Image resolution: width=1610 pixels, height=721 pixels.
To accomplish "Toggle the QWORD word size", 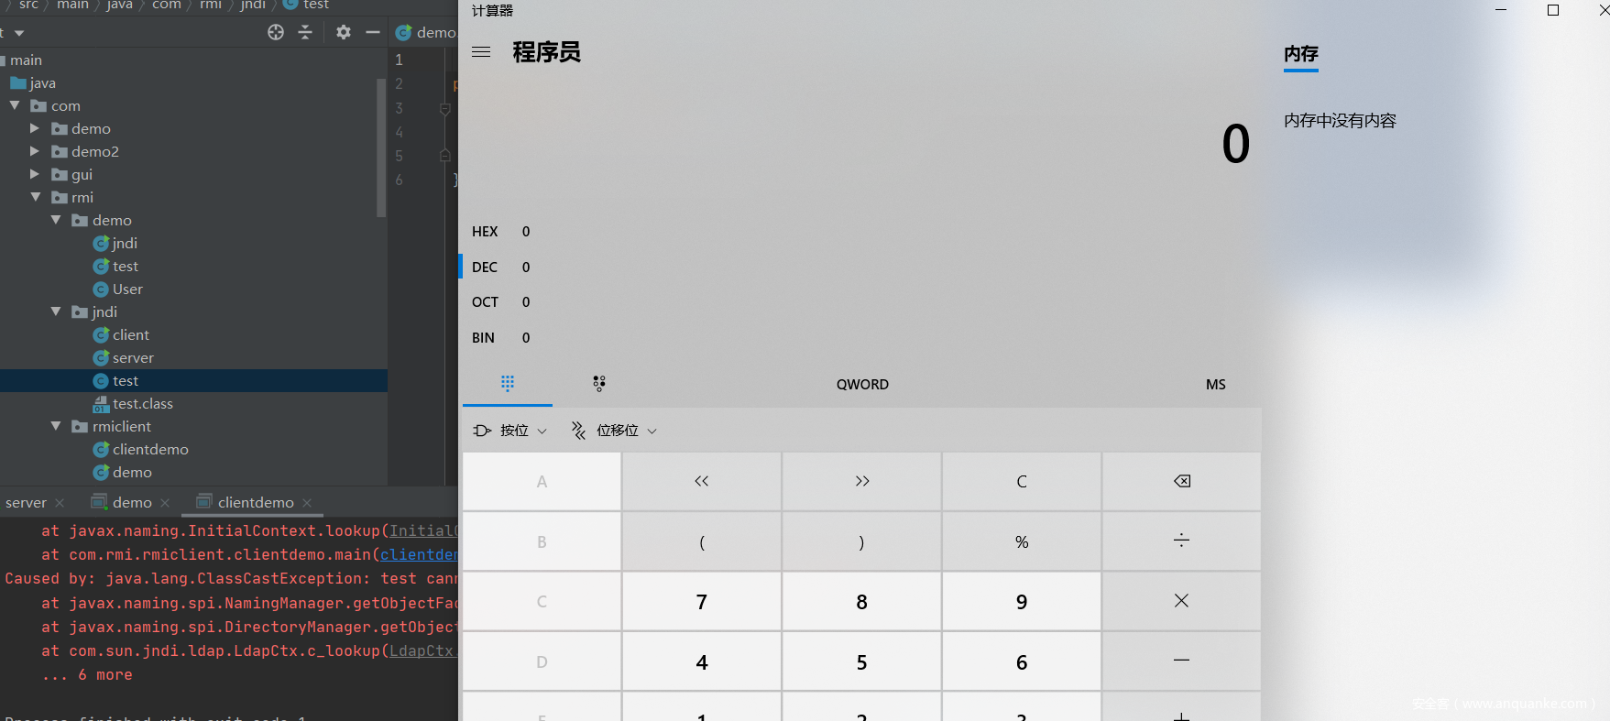I will click(862, 385).
